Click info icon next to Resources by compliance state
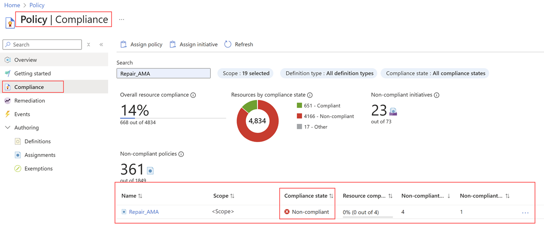This screenshot has height=225, width=544. (310, 95)
